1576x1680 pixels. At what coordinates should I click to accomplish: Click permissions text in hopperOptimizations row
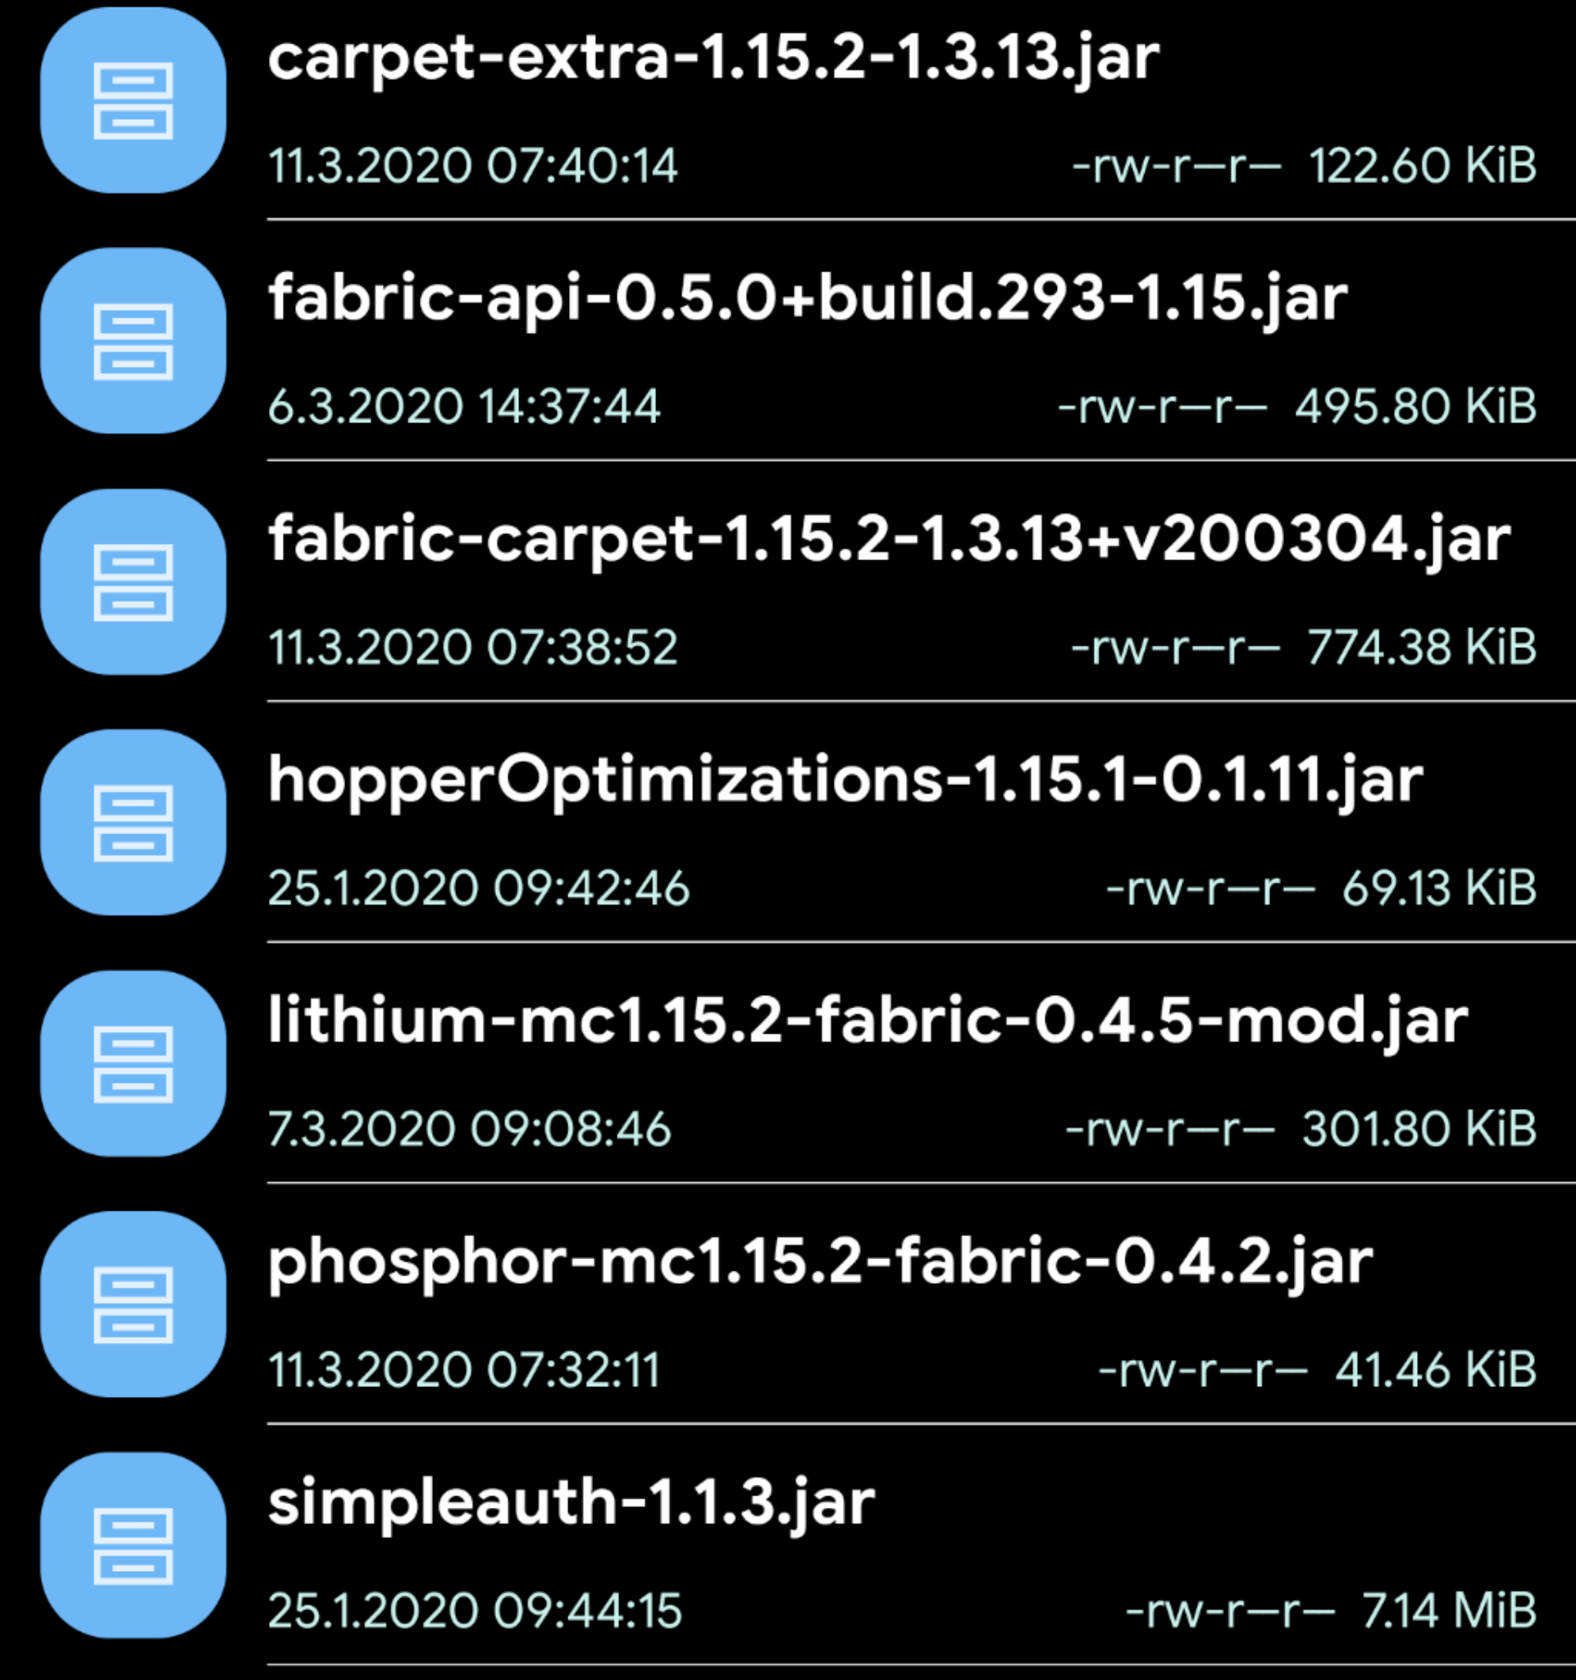click(x=1211, y=888)
